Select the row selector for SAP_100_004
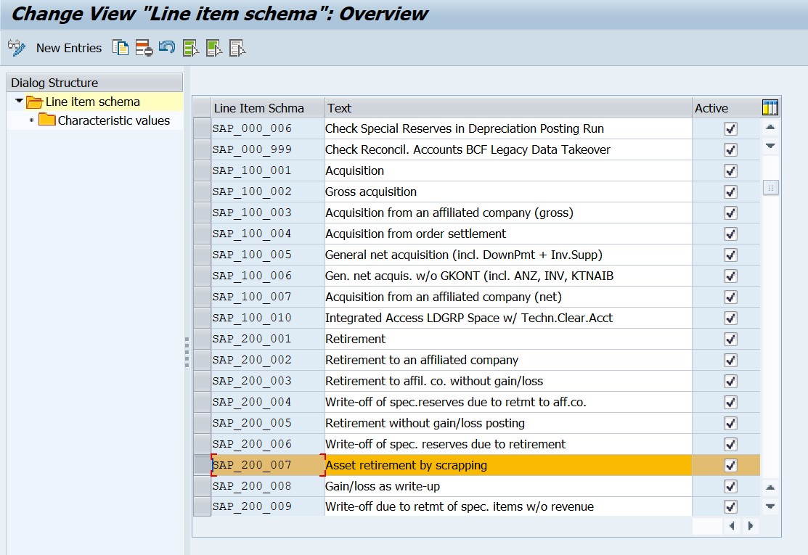Screen dimensions: 808x555 point(202,234)
